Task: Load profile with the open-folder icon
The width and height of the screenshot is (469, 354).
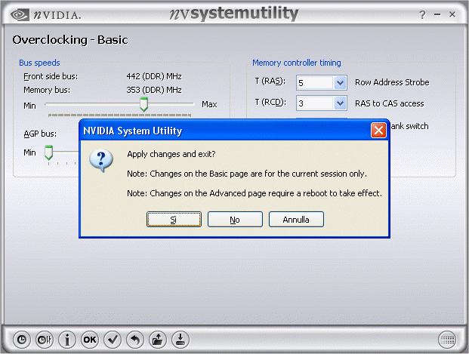Action: [158, 340]
